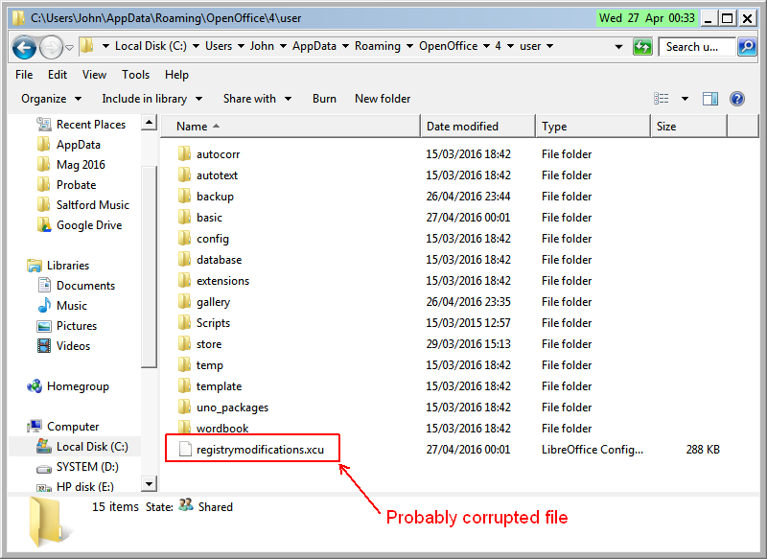767x559 pixels.
Task: Open the backup folder
Action: pos(215,197)
